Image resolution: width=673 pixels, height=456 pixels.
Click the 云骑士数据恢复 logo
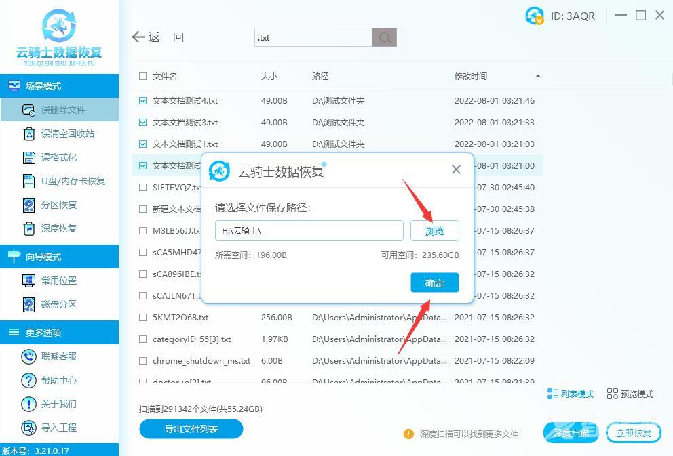[59, 38]
